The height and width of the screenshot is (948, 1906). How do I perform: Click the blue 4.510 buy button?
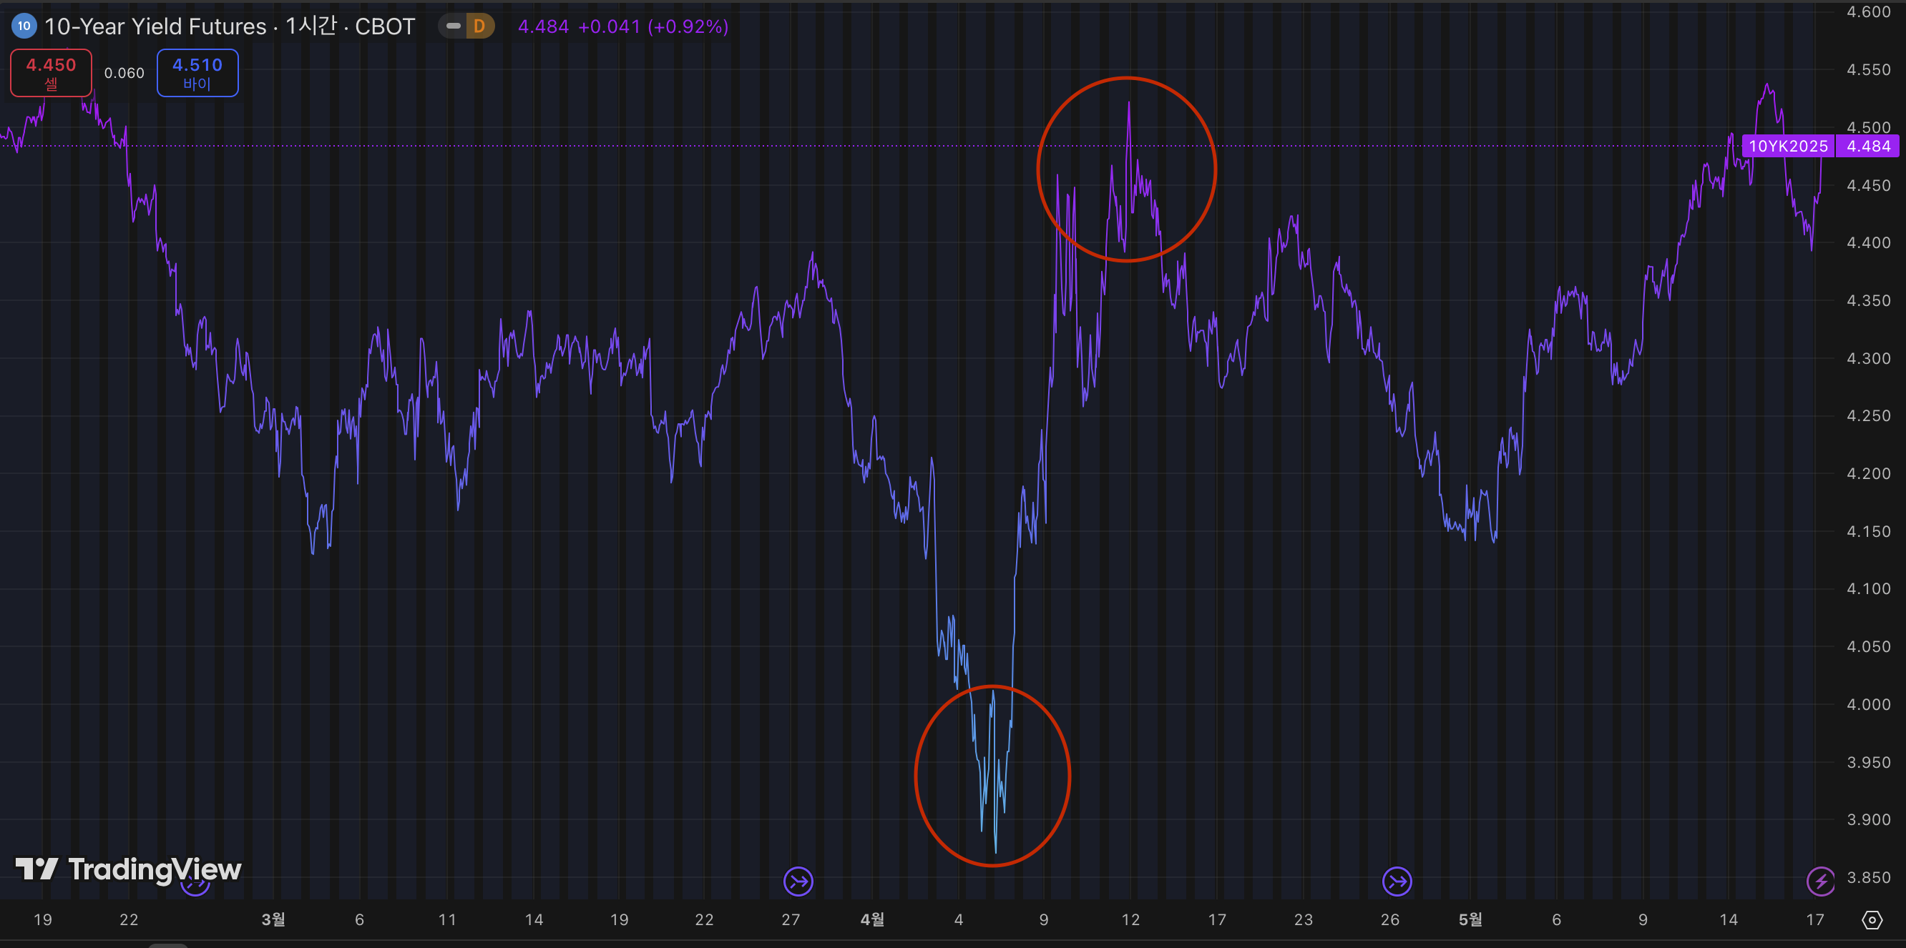(197, 72)
